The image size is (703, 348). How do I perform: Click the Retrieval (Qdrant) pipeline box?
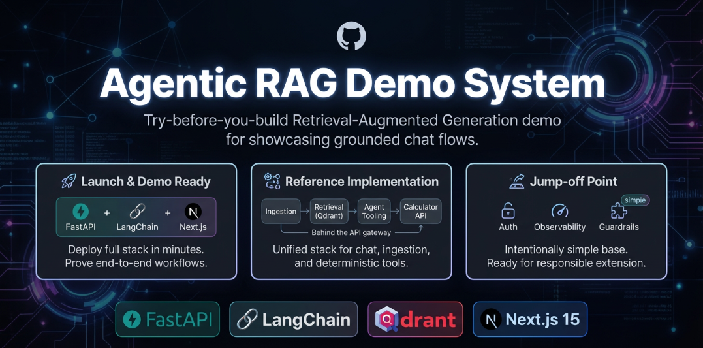(x=328, y=212)
